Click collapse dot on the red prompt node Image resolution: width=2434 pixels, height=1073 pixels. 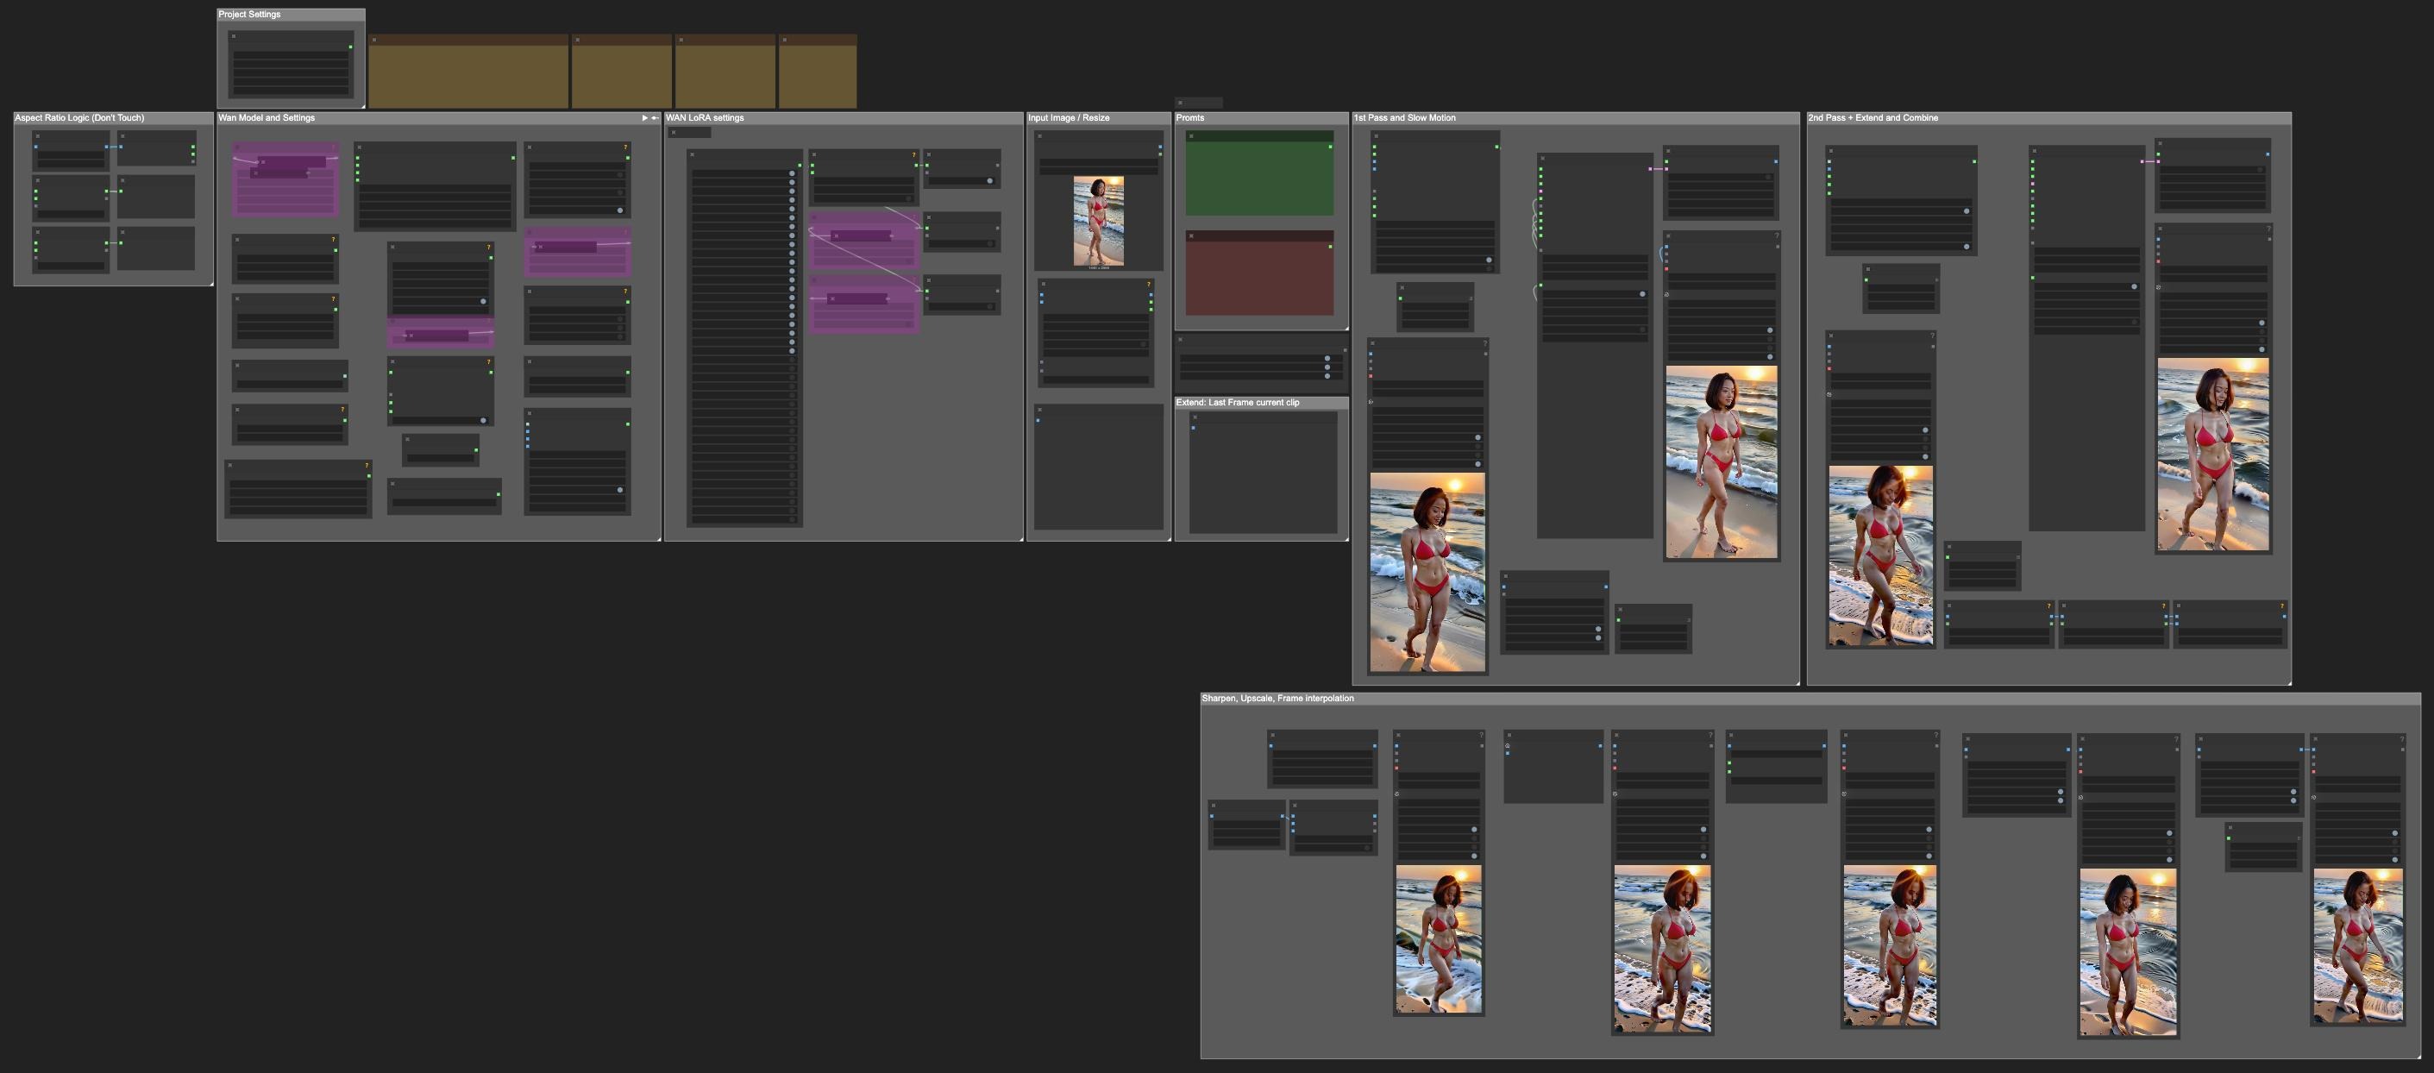tap(1191, 236)
